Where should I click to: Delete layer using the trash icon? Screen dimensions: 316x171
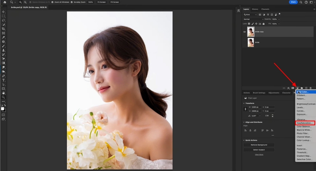(x=311, y=88)
